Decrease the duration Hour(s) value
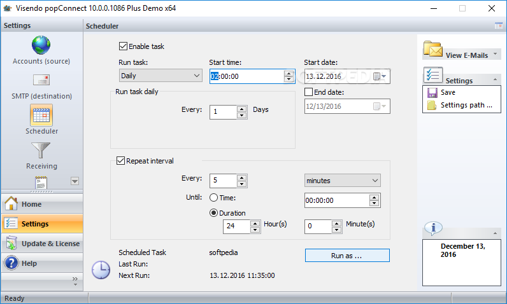This screenshot has height=304, width=507. [x=255, y=230]
